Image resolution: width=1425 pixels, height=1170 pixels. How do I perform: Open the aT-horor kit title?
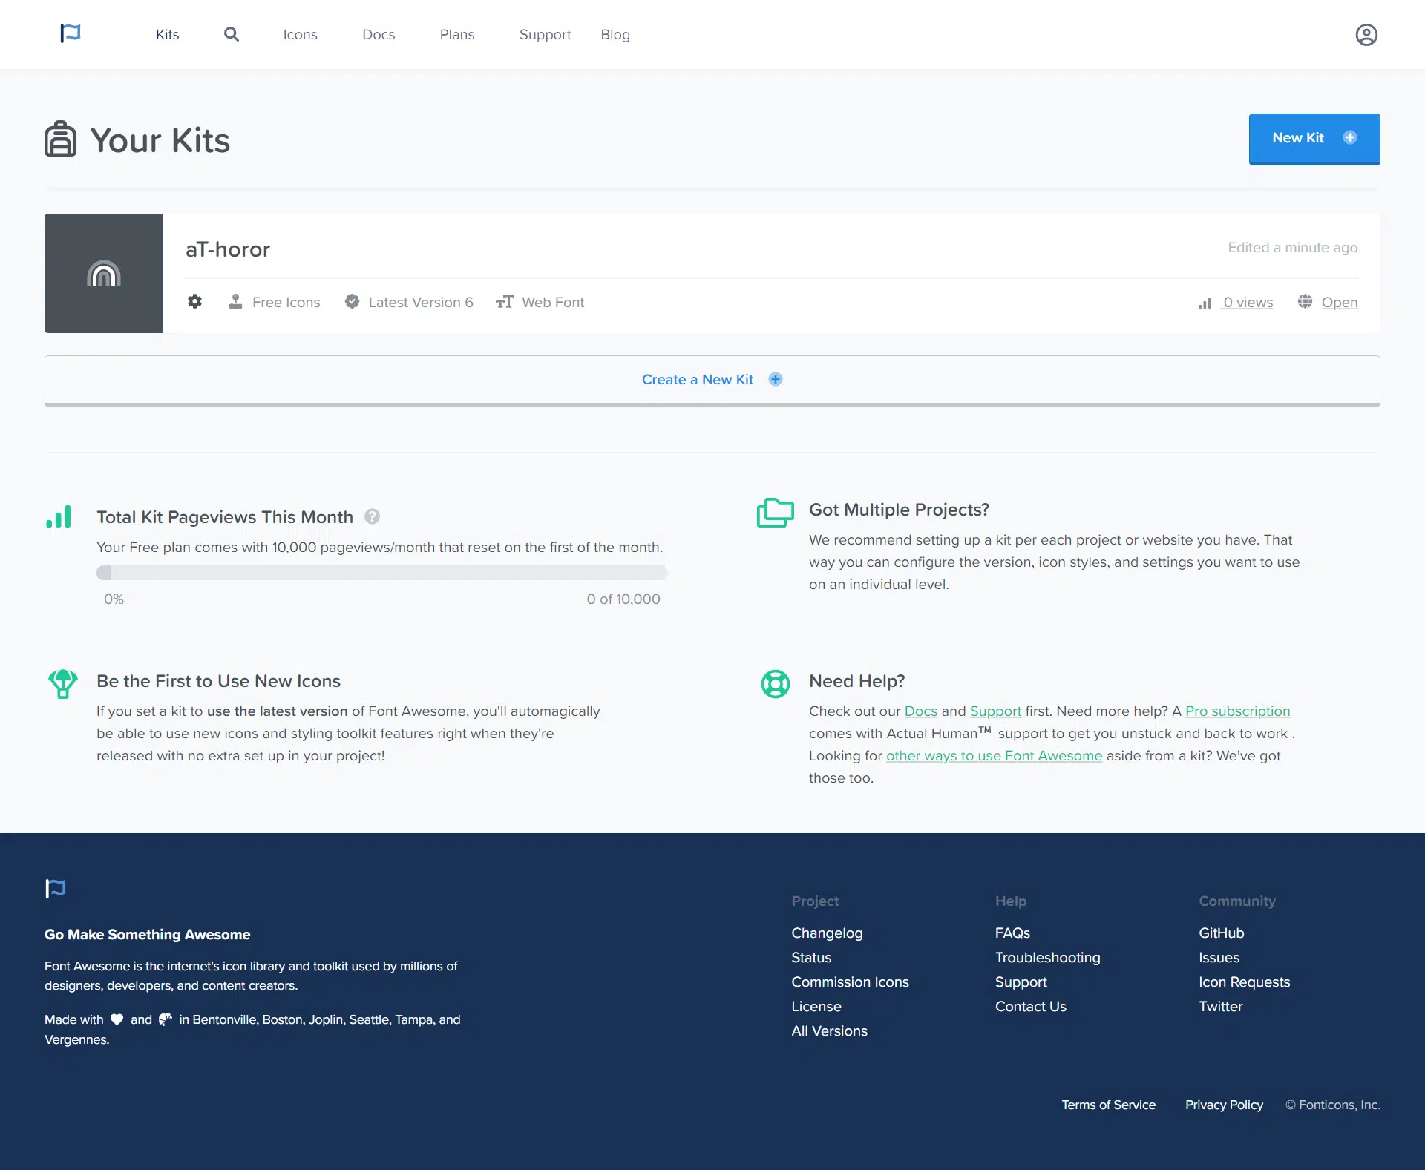click(228, 249)
